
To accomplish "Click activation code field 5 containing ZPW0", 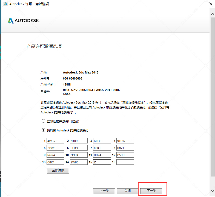I will tap(55, 148).
